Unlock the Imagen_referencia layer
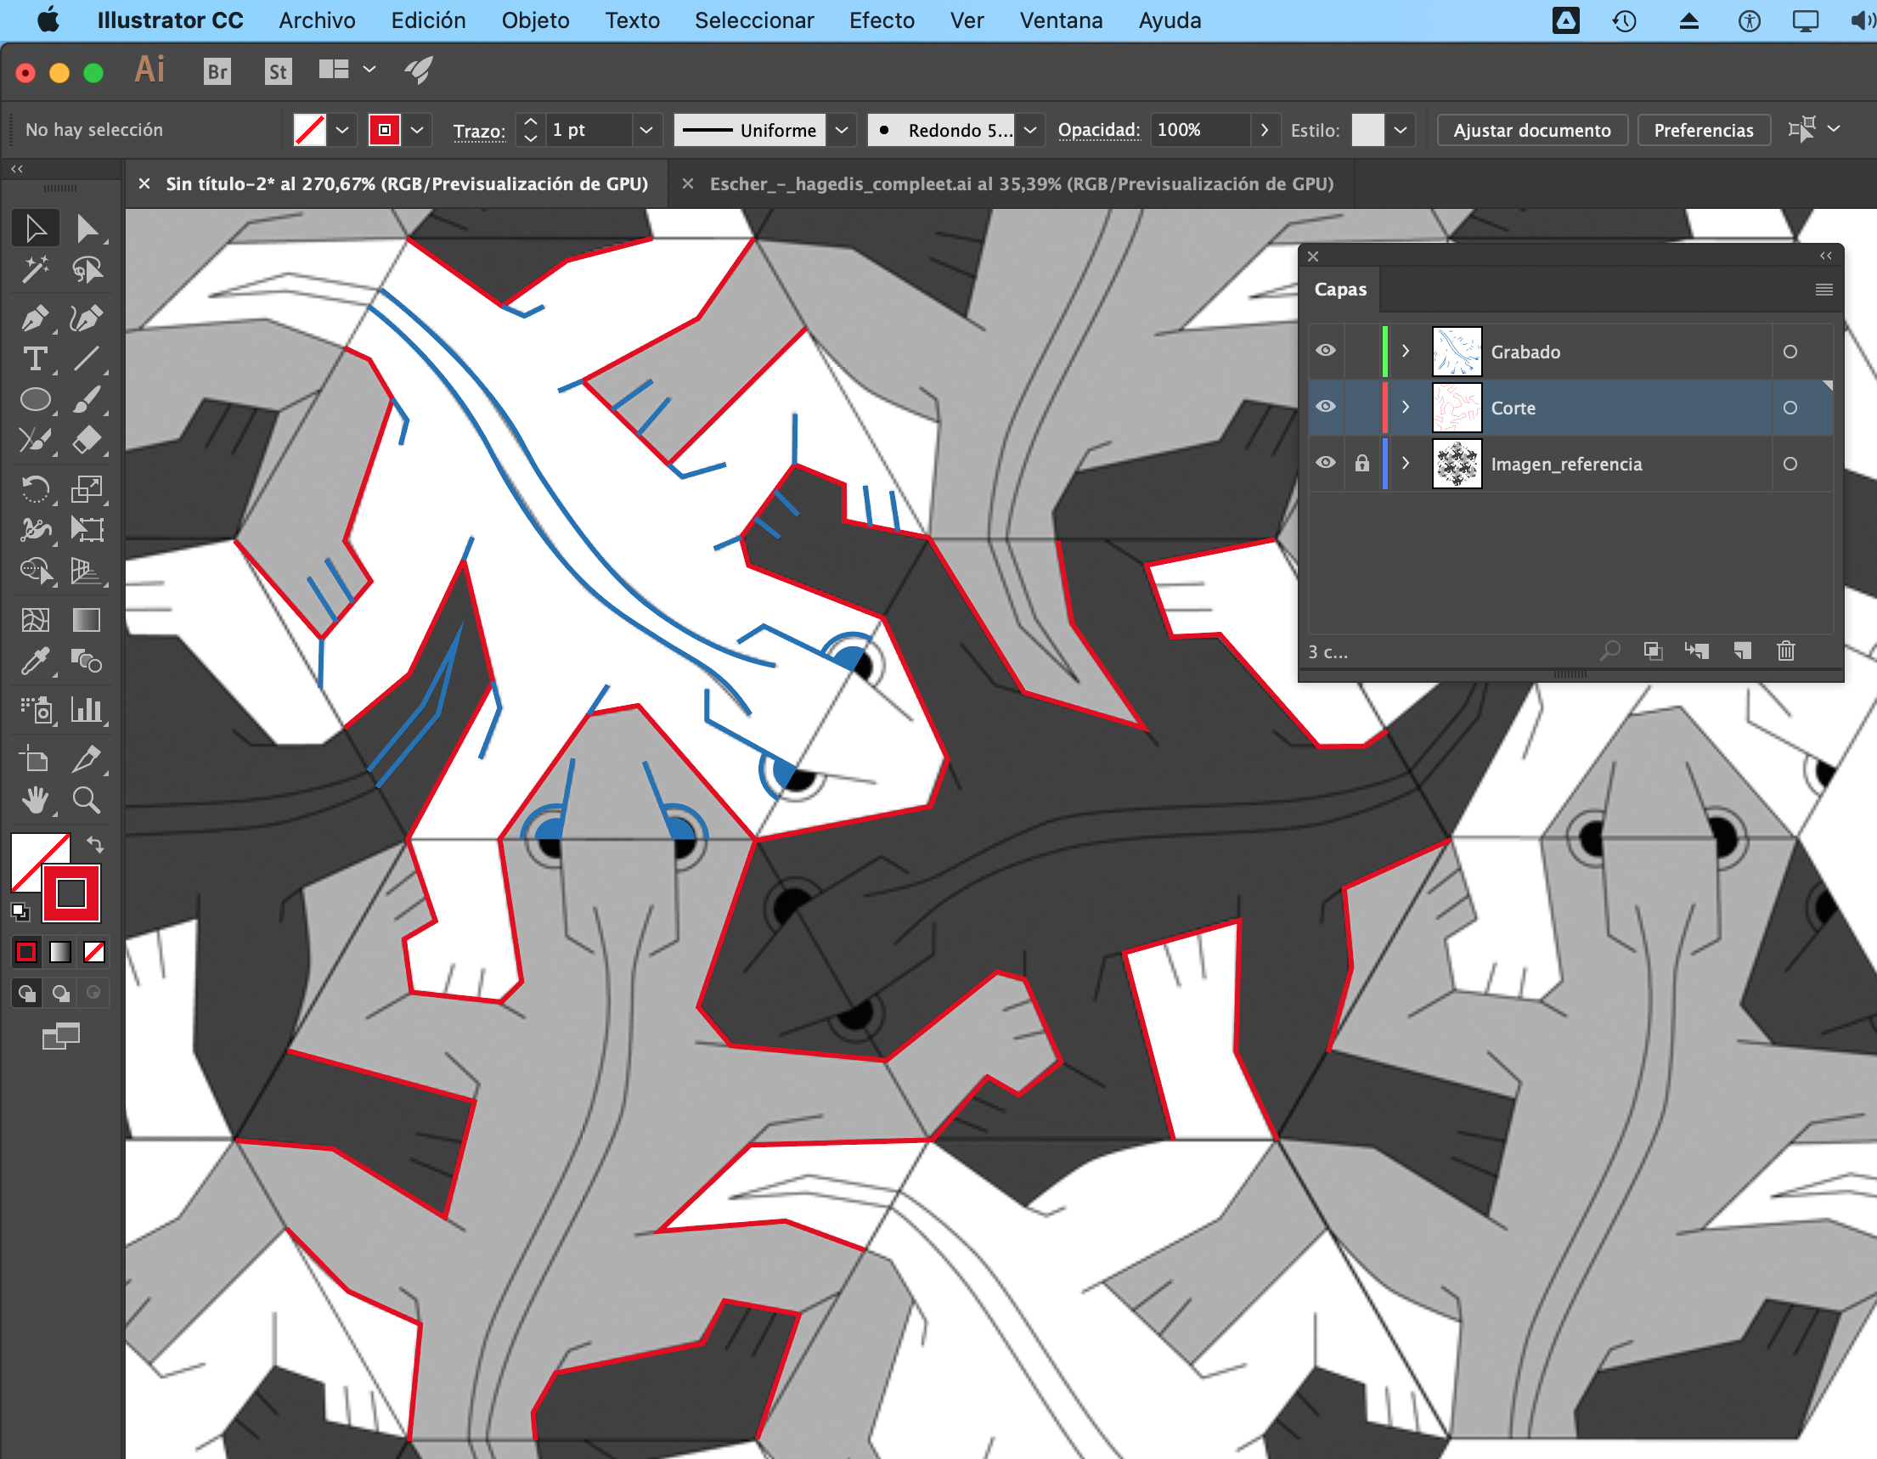 pos(1362,464)
